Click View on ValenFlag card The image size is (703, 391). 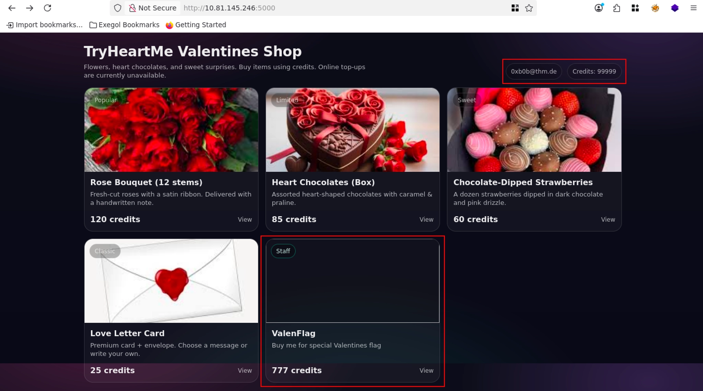pyautogui.click(x=426, y=370)
